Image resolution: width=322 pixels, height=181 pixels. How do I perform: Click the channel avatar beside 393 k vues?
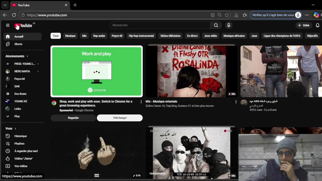(x=244, y=103)
